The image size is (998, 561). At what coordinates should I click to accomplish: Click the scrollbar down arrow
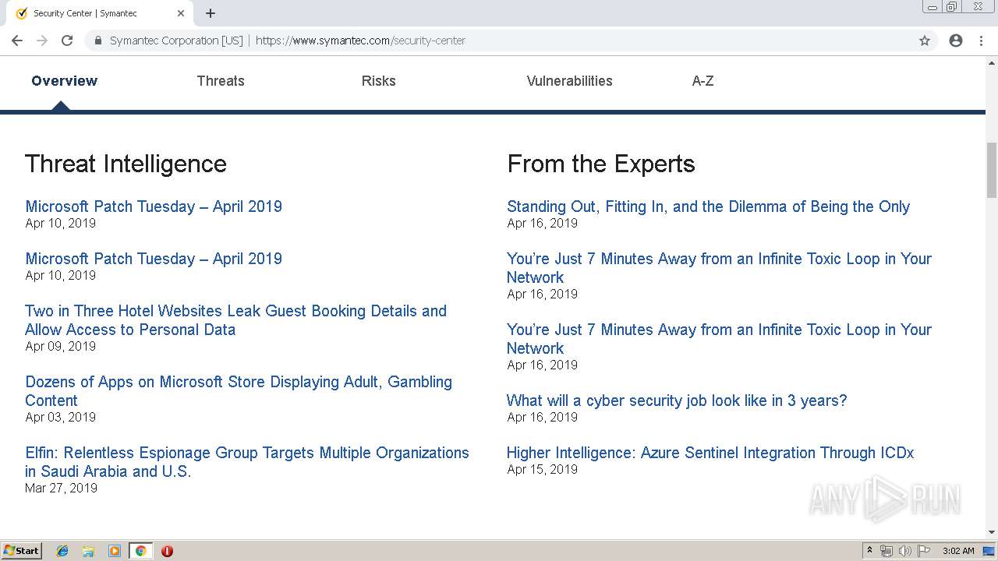[x=992, y=532]
